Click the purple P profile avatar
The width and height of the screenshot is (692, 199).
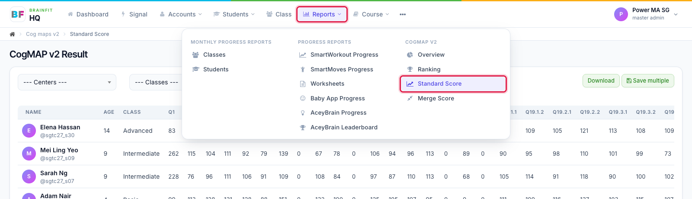[621, 14]
